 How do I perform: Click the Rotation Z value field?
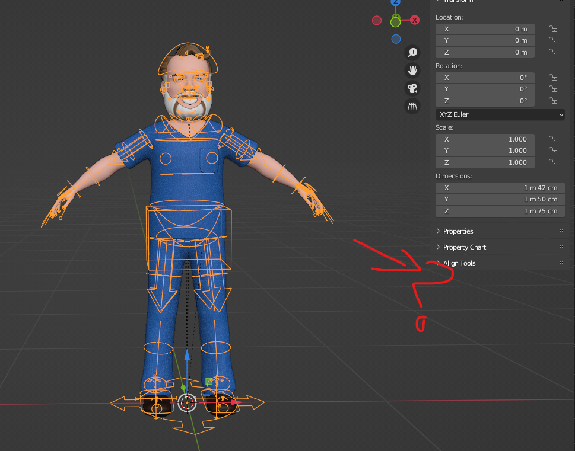click(485, 101)
